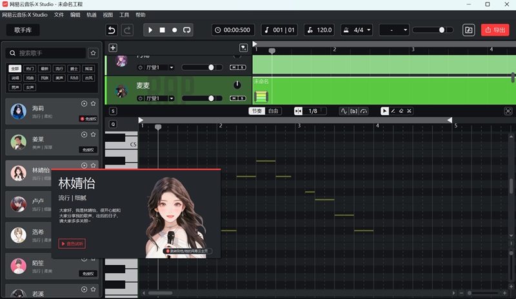Screen dimensions: 516x299
Task: Filter singers by 热门 tag
Action: [x=30, y=68]
